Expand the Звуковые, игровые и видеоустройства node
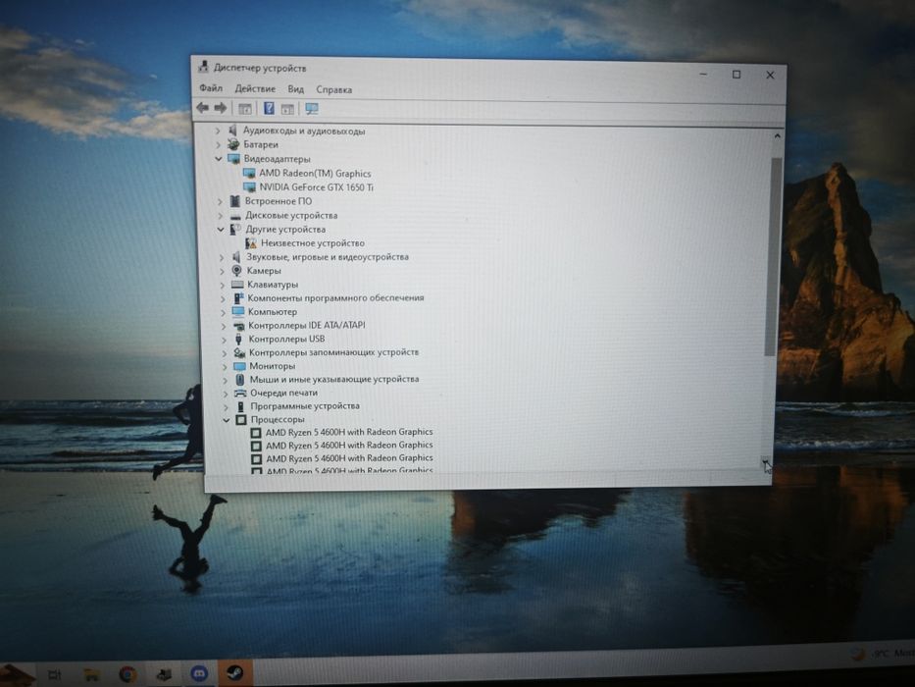 point(222,257)
